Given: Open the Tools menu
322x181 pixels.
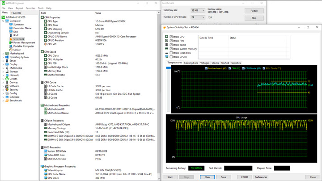Looking at the screenshot, I should [x=41, y=8].
